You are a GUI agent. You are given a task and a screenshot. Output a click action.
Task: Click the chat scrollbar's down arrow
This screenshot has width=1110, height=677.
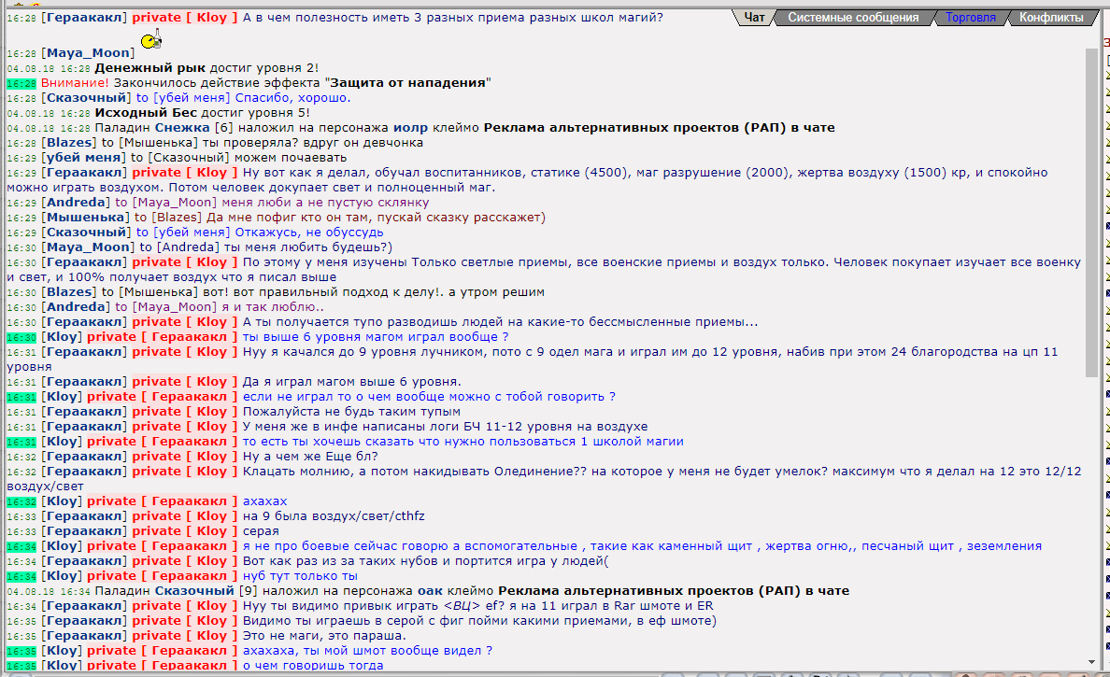(x=1091, y=662)
